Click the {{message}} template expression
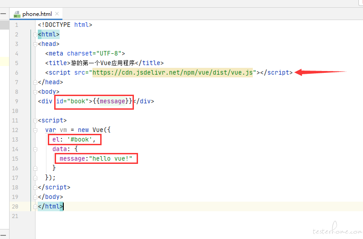 point(112,102)
